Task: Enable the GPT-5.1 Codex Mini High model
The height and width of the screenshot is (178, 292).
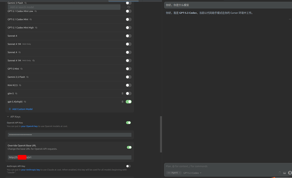Action: pos(129,28)
